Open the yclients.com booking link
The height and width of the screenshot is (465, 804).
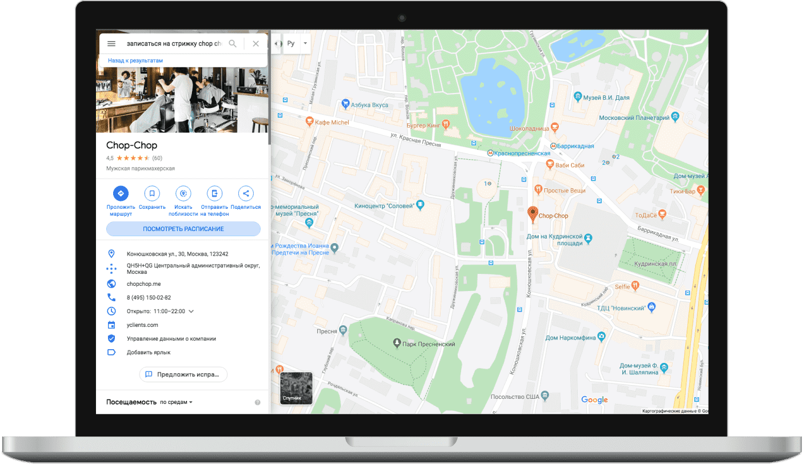click(x=142, y=325)
